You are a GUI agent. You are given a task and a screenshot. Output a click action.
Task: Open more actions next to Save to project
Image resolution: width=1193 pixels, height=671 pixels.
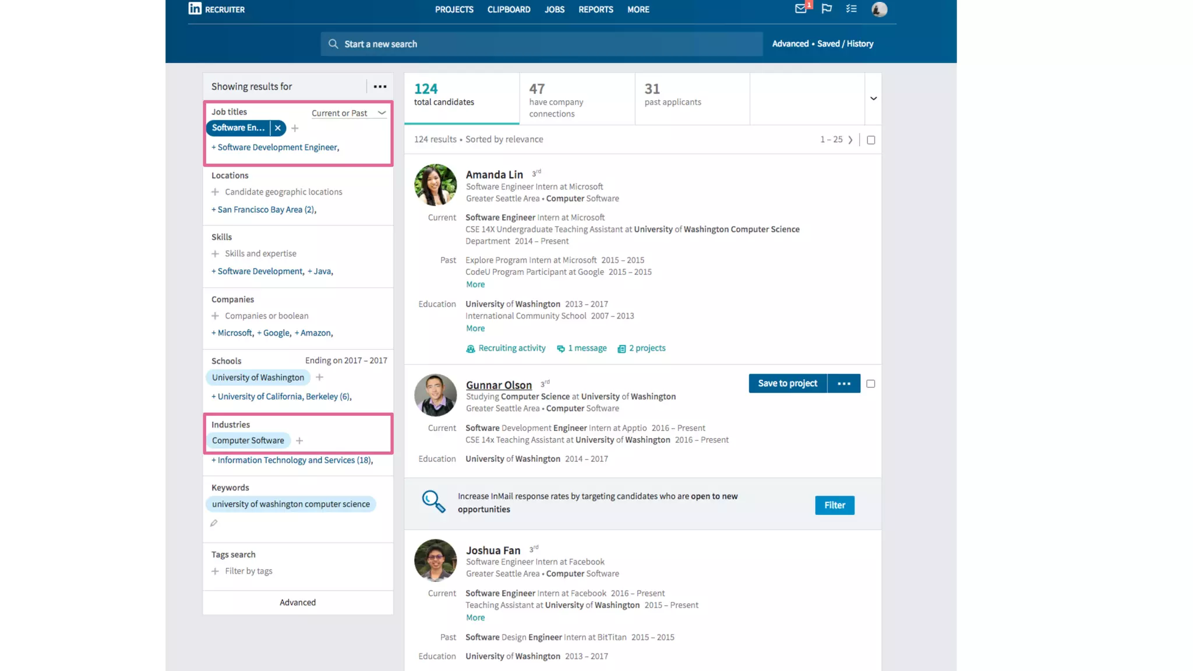(x=843, y=383)
